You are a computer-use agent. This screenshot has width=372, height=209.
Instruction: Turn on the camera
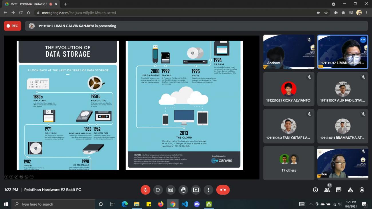click(x=158, y=190)
